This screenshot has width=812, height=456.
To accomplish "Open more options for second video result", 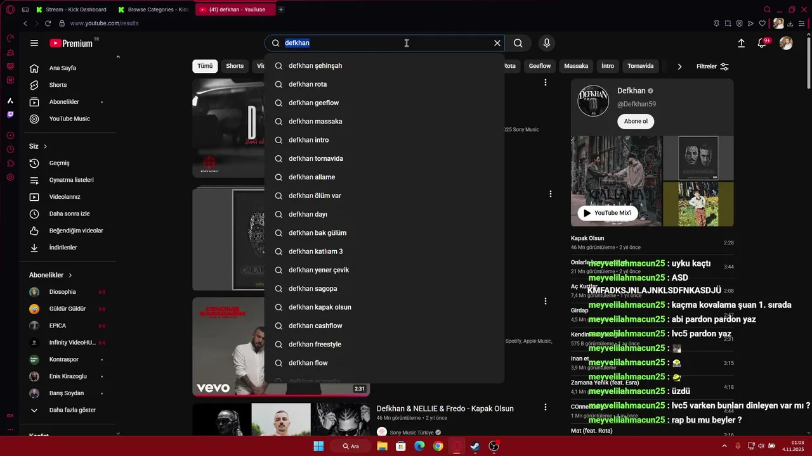I will pyautogui.click(x=551, y=194).
